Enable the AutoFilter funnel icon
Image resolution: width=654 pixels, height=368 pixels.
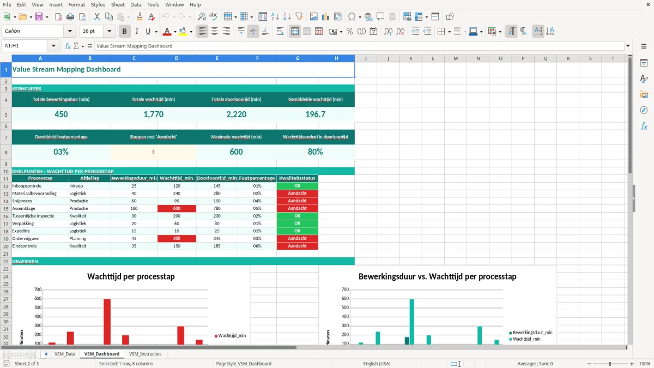point(299,17)
